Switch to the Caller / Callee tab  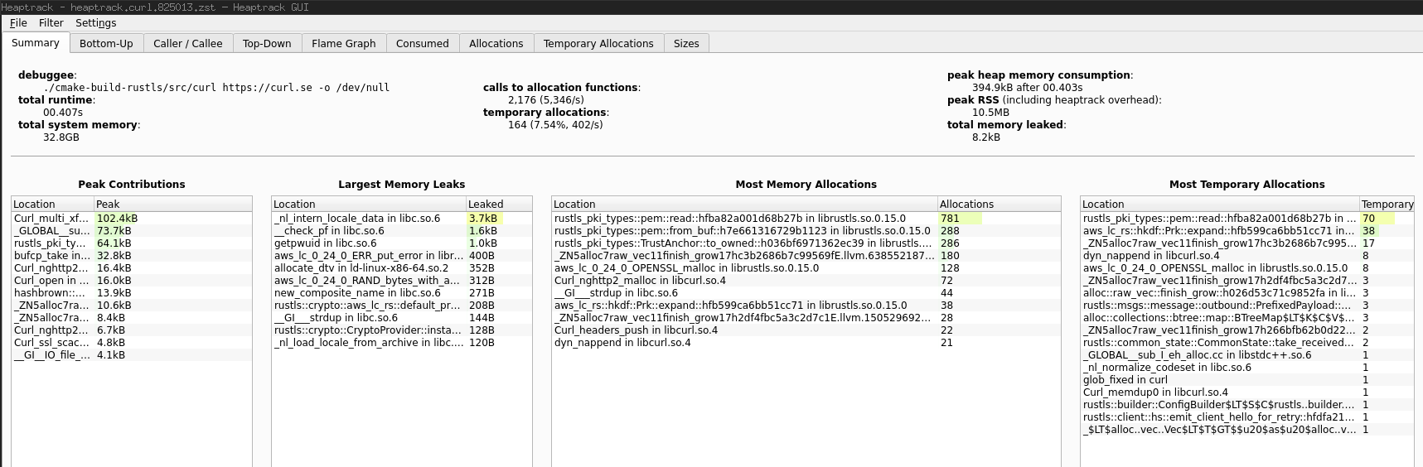(x=187, y=44)
